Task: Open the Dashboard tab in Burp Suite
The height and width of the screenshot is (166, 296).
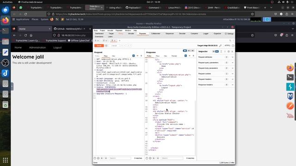Action: click(x=99, y=34)
